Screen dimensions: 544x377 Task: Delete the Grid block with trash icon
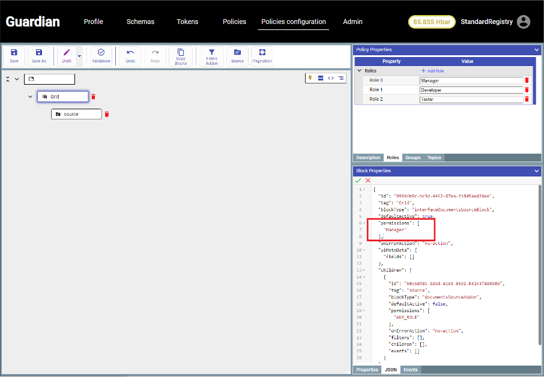[x=93, y=97]
